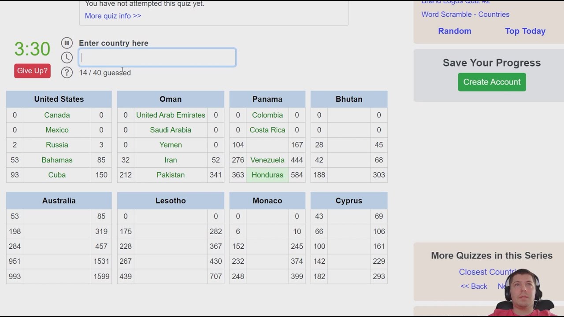Click the United Arab Emirates cell
This screenshot has width=564, height=317.
pos(171,115)
